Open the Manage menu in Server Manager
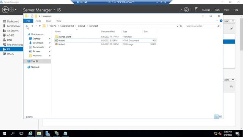 [206, 10]
